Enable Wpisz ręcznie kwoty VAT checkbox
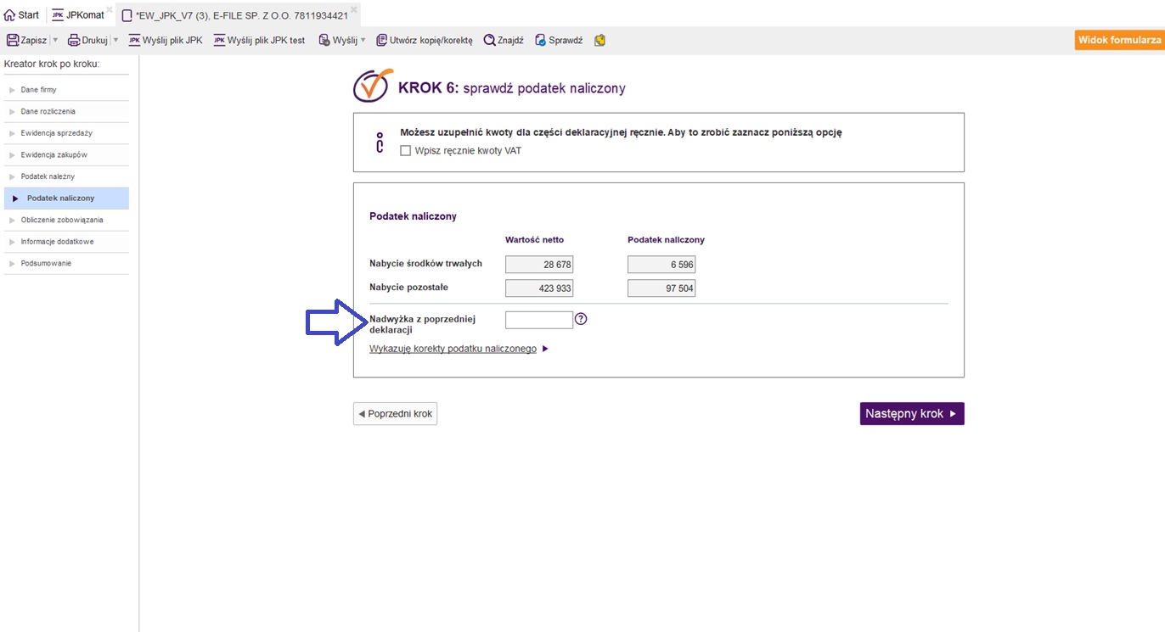The image size is (1165, 632). 406,151
